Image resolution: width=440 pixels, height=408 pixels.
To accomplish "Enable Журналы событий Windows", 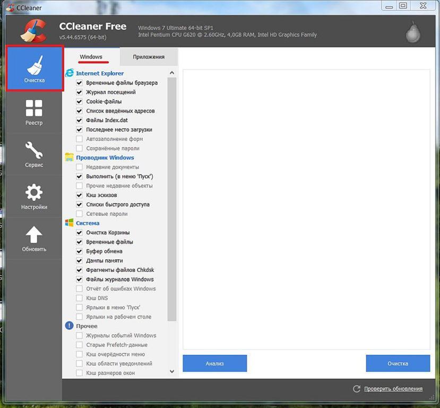I will tap(80, 336).
